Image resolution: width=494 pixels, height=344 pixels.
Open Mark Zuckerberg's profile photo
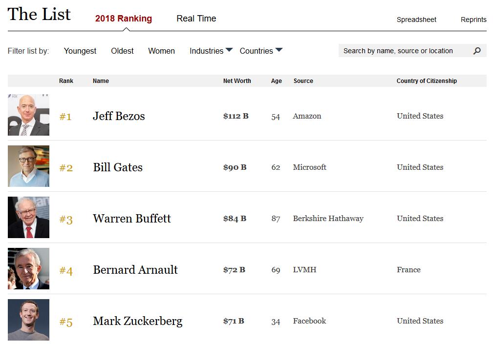tap(28, 320)
